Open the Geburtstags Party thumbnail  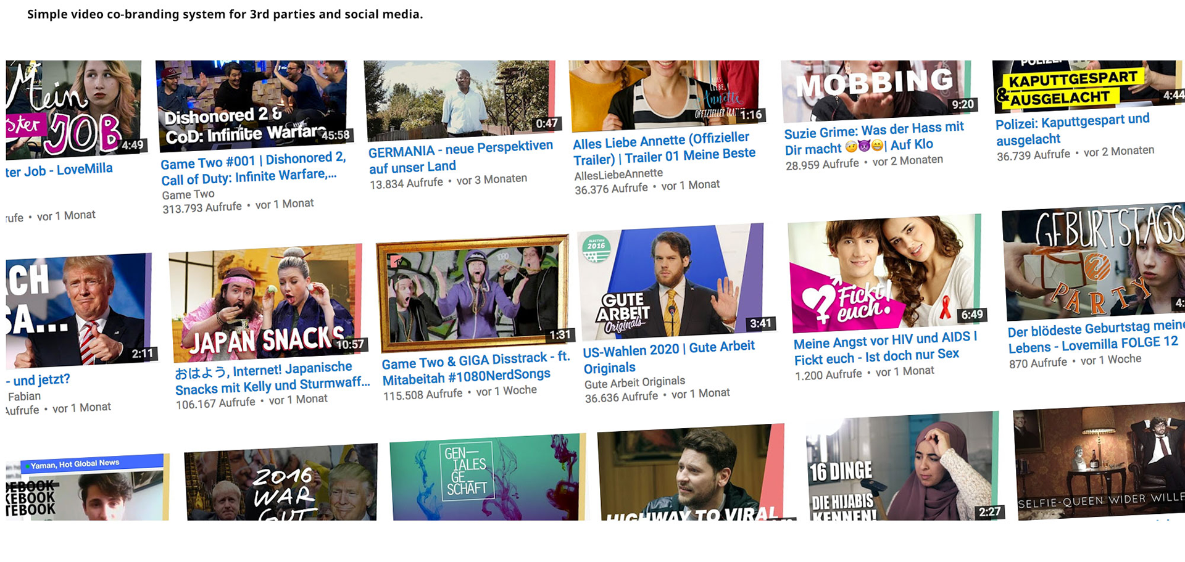pyautogui.click(x=1094, y=262)
